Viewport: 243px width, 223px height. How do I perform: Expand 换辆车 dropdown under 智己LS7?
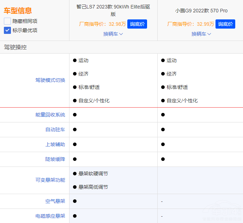[x=113, y=34]
